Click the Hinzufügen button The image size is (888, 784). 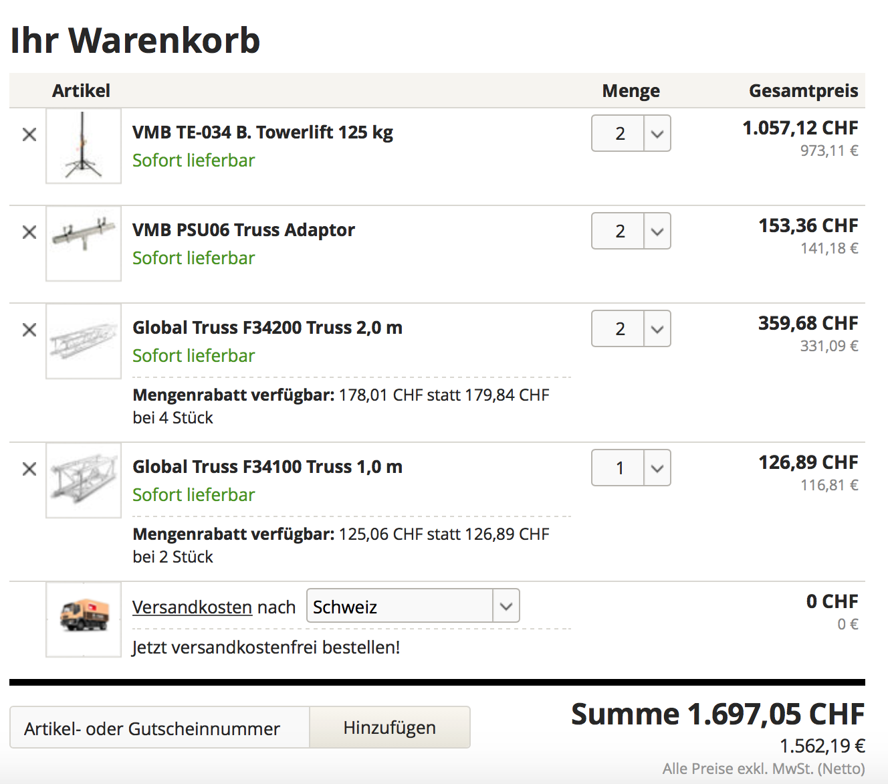[x=390, y=727]
